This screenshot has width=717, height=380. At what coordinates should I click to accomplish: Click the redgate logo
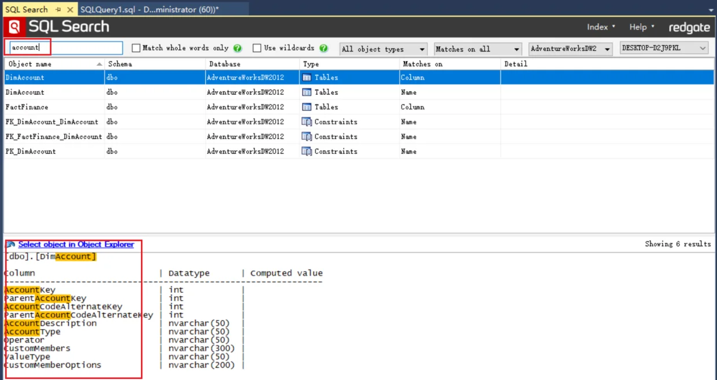point(689,27)
